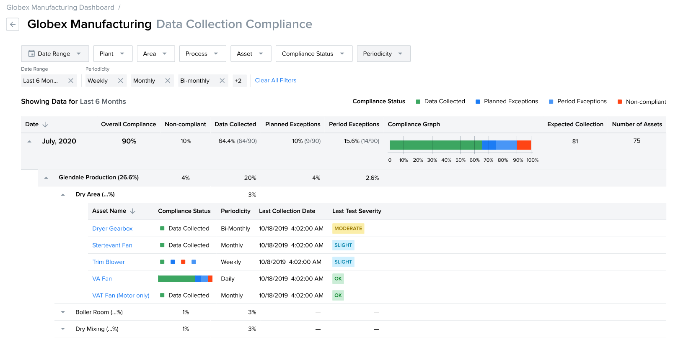Remove the Bi-monthly periodicity chip
Viewport: 678px width, 339px height.
[222, 81]
